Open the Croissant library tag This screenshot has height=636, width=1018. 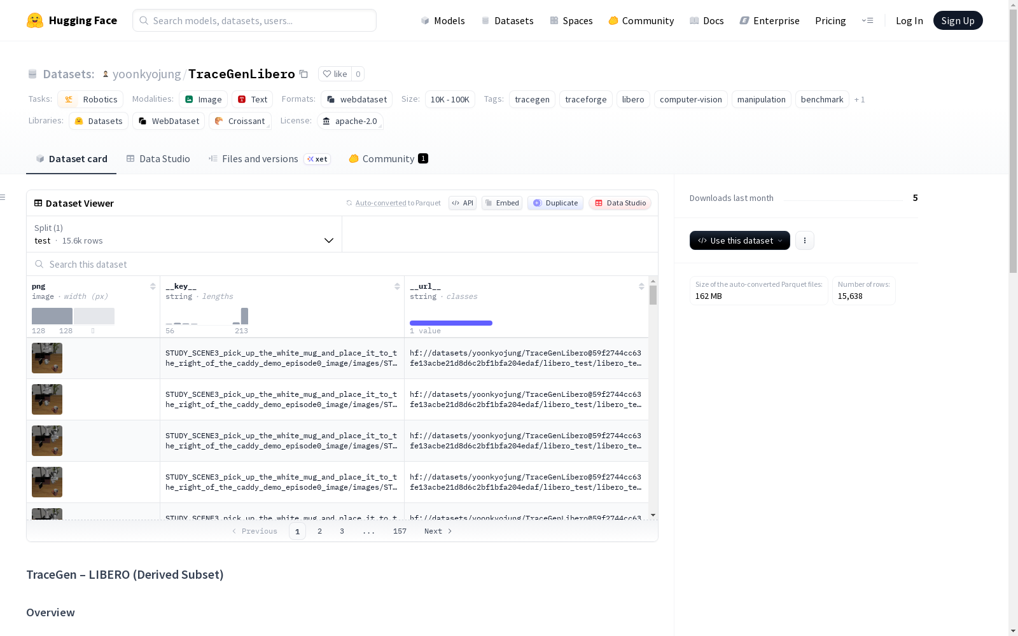point(240,121)
